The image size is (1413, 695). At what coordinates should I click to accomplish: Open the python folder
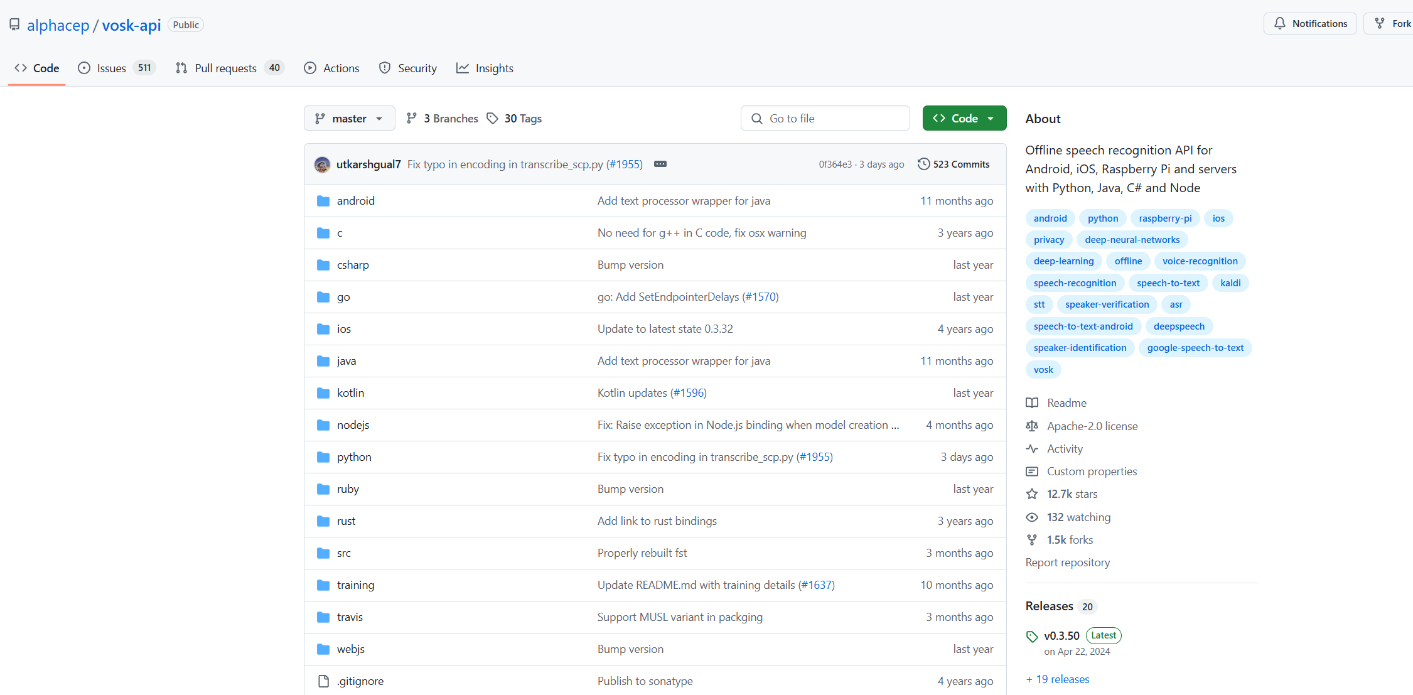354,457
